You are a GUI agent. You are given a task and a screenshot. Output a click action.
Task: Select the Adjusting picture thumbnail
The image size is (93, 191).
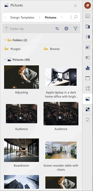point(22,77)
